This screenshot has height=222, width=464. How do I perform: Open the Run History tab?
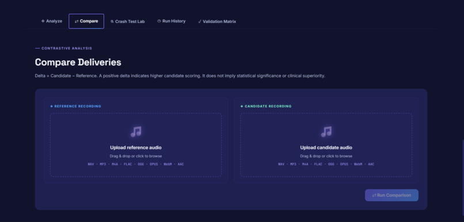(172, 21)
